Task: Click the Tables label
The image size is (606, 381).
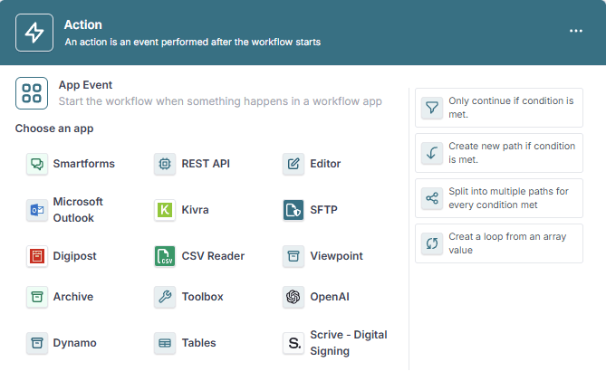Action: click(198, 343)
